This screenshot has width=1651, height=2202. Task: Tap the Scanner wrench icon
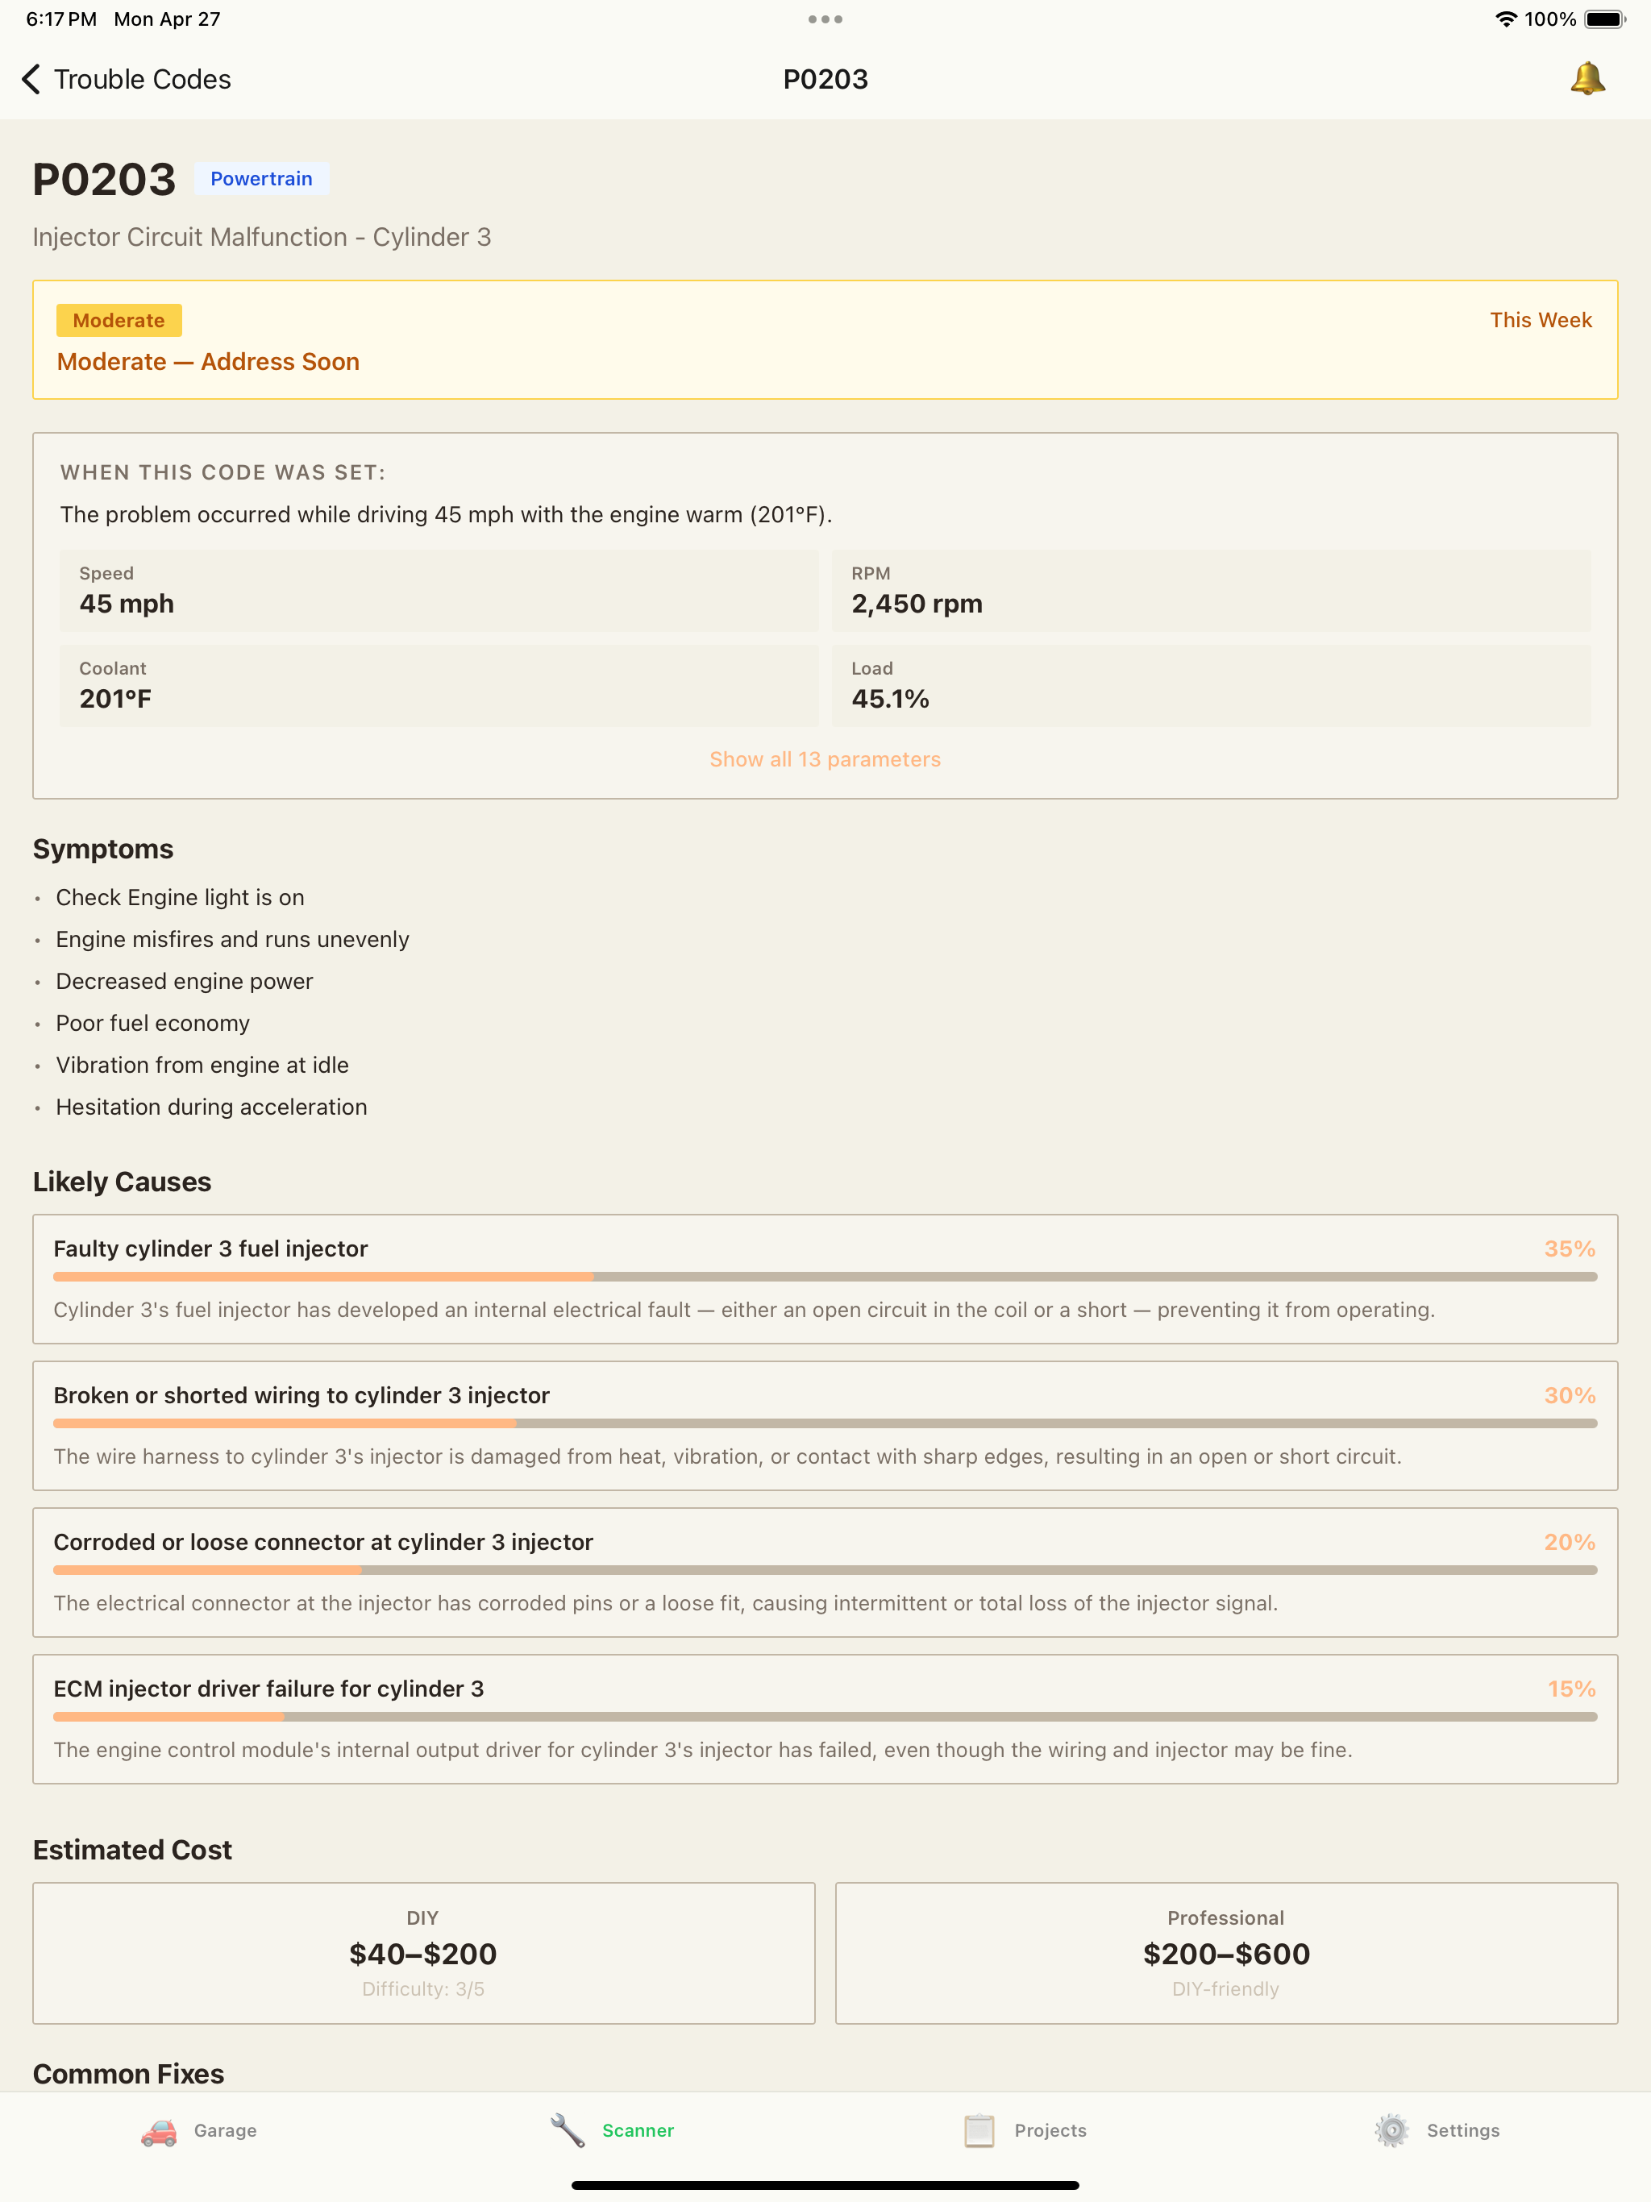(568, 2131)
